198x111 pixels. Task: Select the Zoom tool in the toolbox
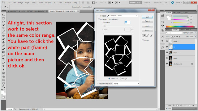(x=3, y=86)
